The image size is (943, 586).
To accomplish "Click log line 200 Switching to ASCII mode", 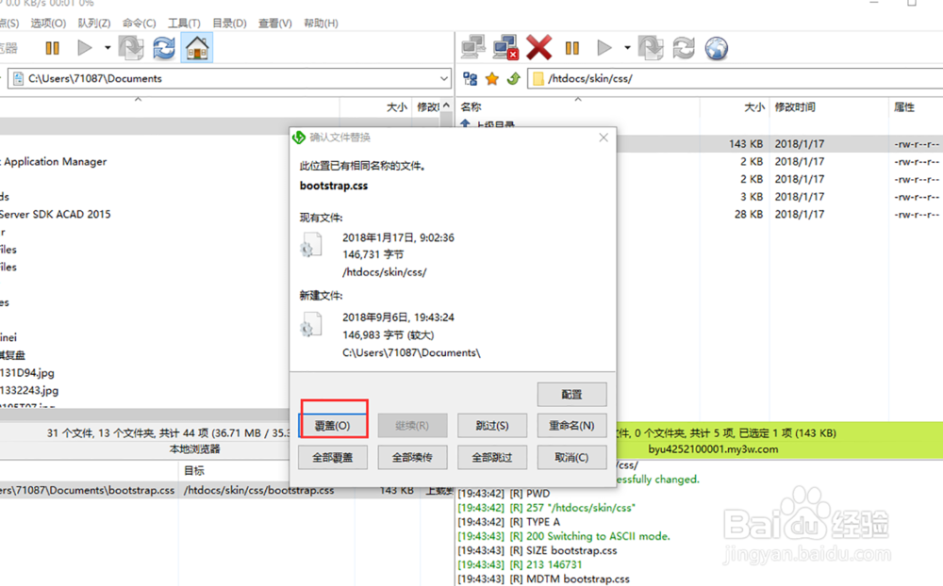I will [564, 536].
